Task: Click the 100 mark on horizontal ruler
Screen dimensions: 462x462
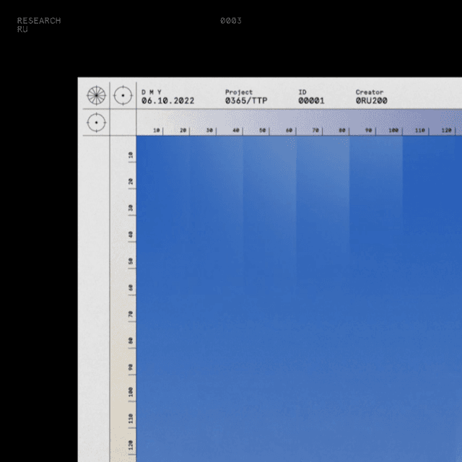Action: point(393,131)
